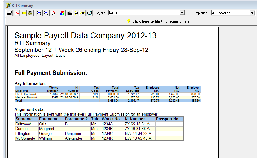Click the lightning bolt filing icon
This screenshot has width=257, height=158.
click(128, 21)
